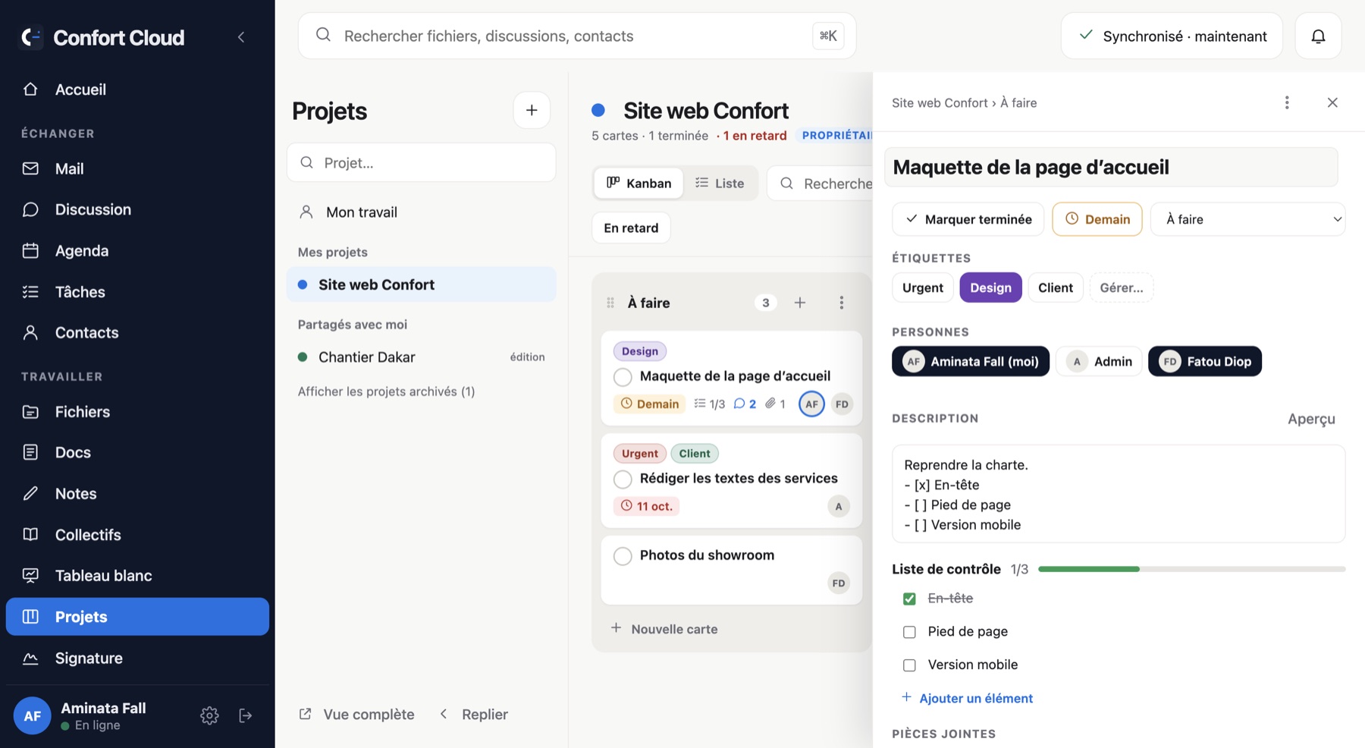Mark the Maquette de la page d'accueil card complete

pos(623,376)
